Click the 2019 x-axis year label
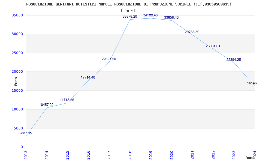The height and width of the screenshot is (161, 258). [x=151, y=155]
